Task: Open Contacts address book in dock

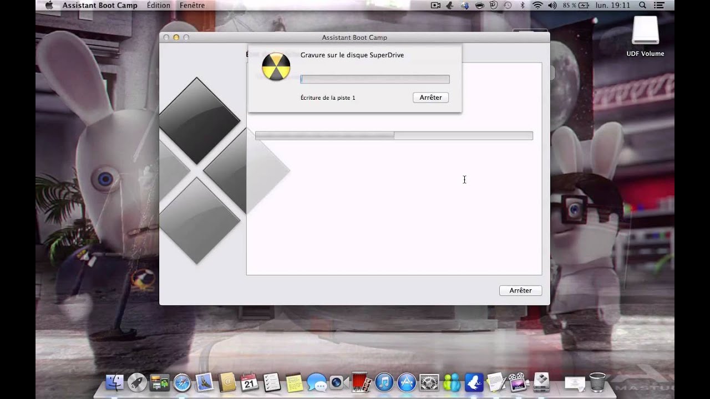Action: pyautogui.click(x=227, y=382)
